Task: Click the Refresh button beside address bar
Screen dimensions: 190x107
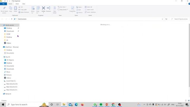Action: pyautogui.click(x=166, y=19)
